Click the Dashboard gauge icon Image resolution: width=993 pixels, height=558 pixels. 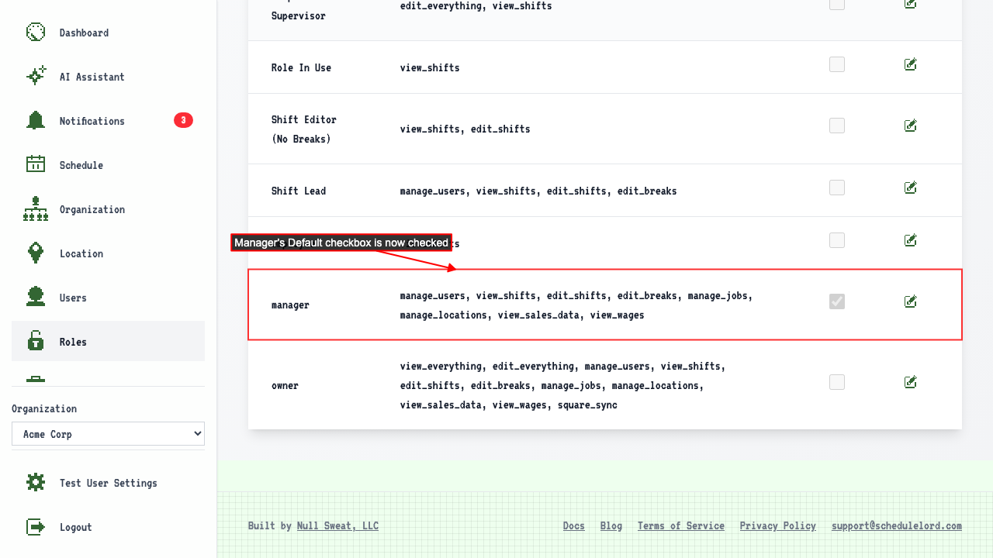36,33
